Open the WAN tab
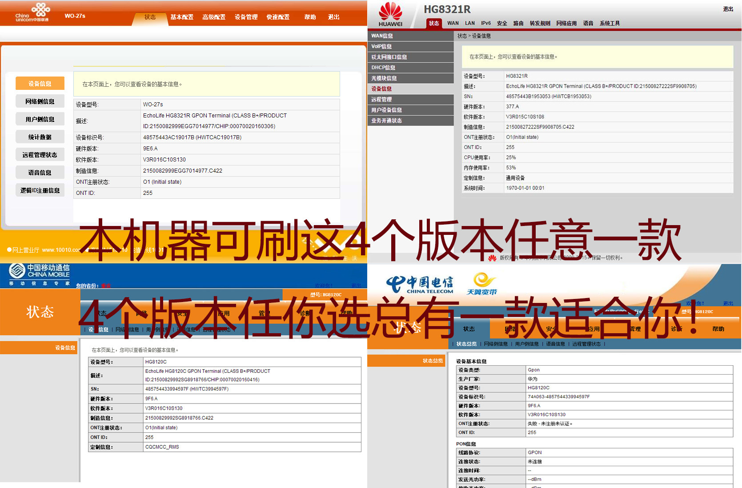This screenshot has height=488, width=742. coord(453,23)
